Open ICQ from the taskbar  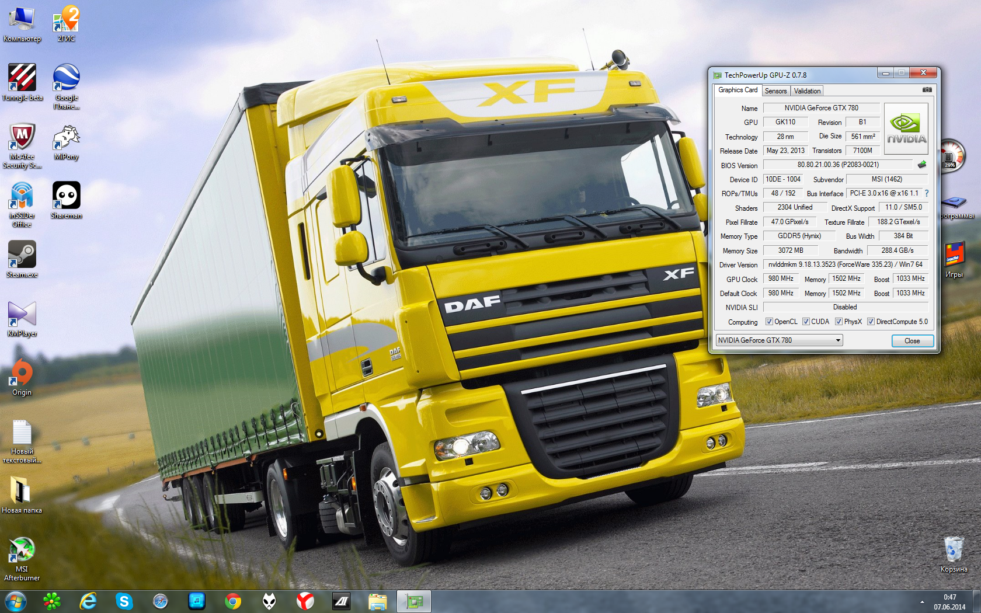click(x=52, y=601)
